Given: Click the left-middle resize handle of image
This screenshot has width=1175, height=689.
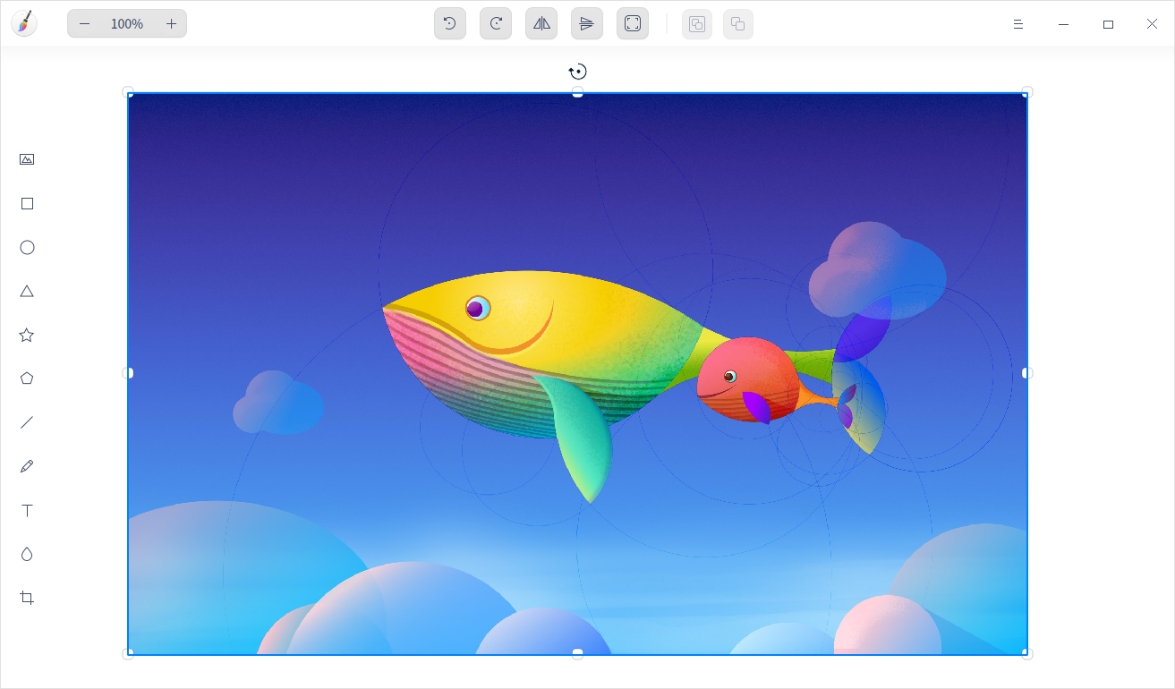Looking at the screenshot, I should [128, 373].
